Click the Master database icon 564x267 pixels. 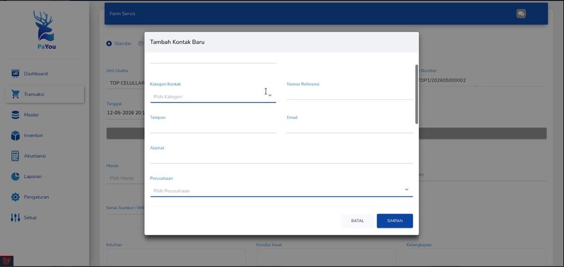(x=15, y=115)
